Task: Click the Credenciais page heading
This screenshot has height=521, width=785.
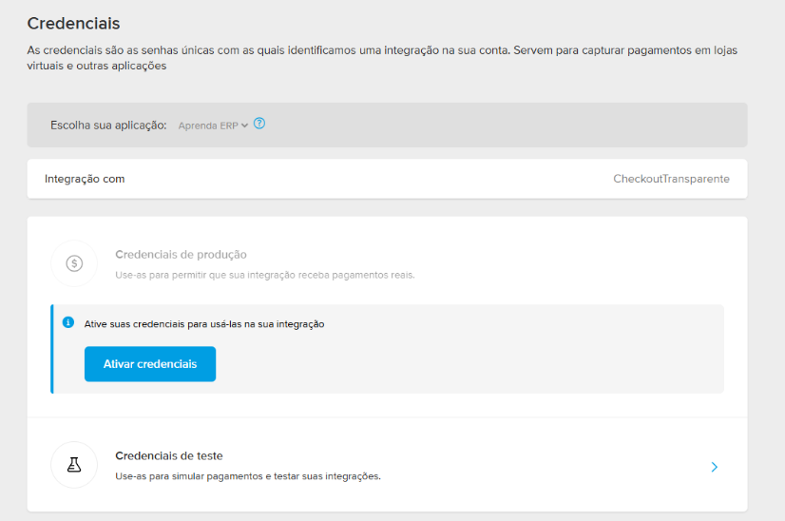Action: (x=73, y=24)
